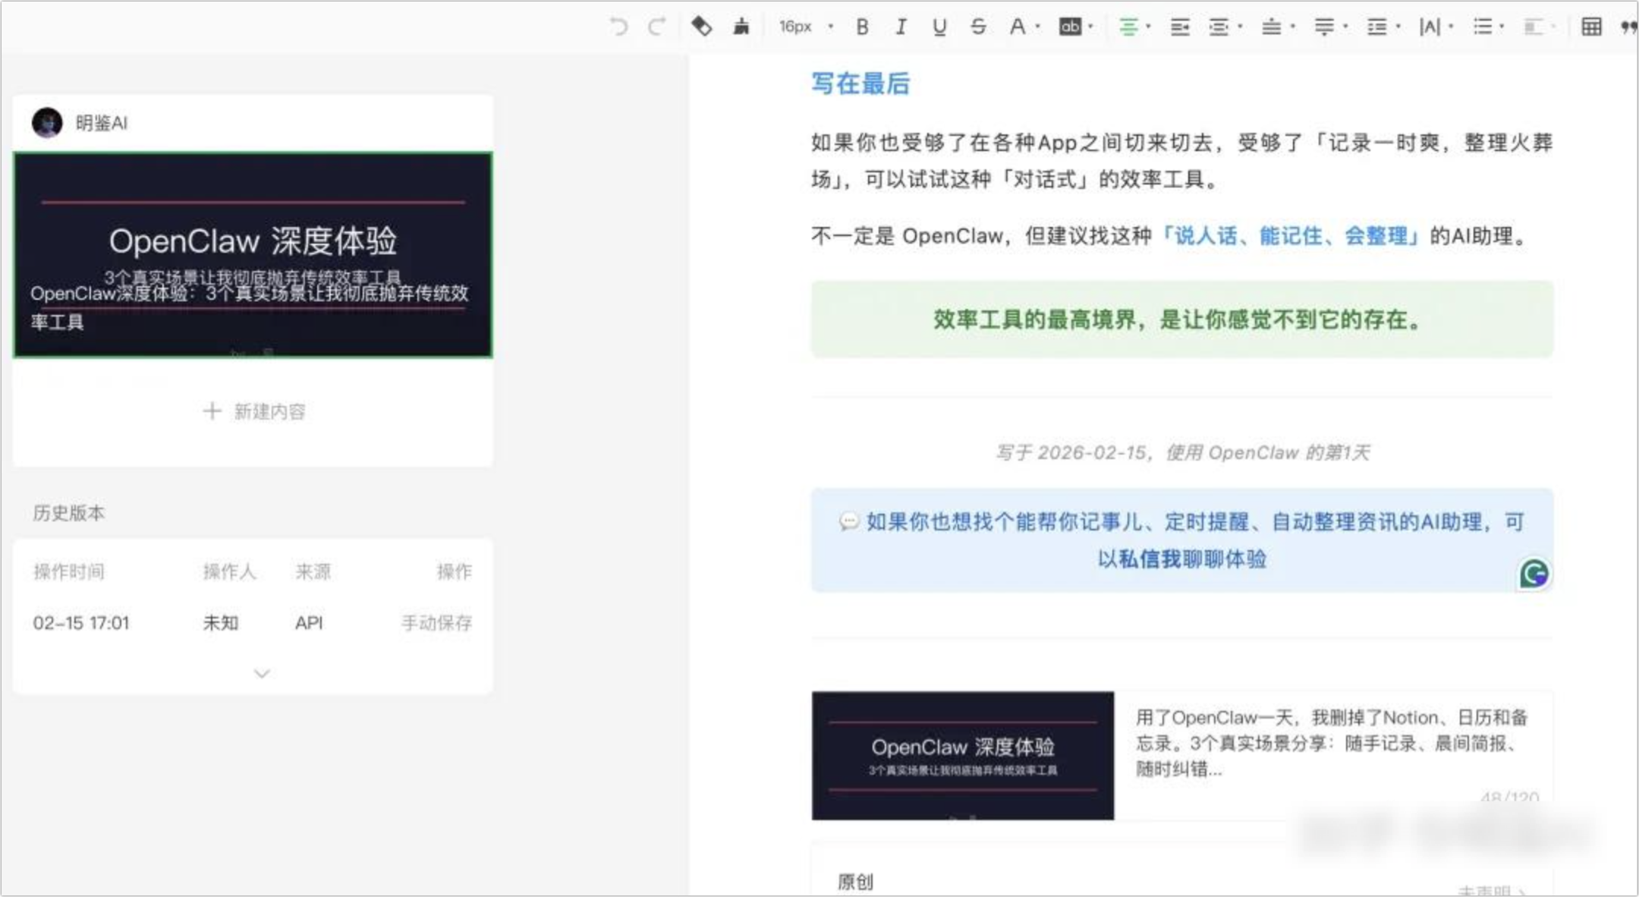1639x897 pixels.
Task: Click the undo icon
Action: click(x=618, y=27)
